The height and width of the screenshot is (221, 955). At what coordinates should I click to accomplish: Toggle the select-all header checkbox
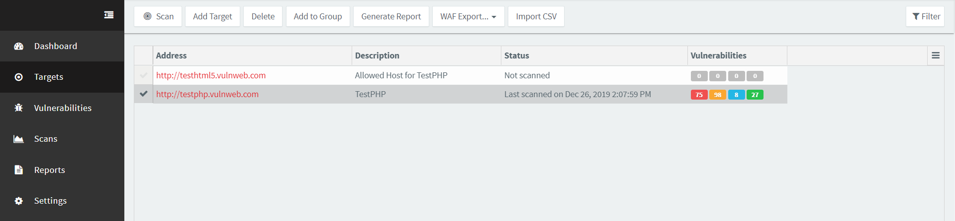click(144, 55)
